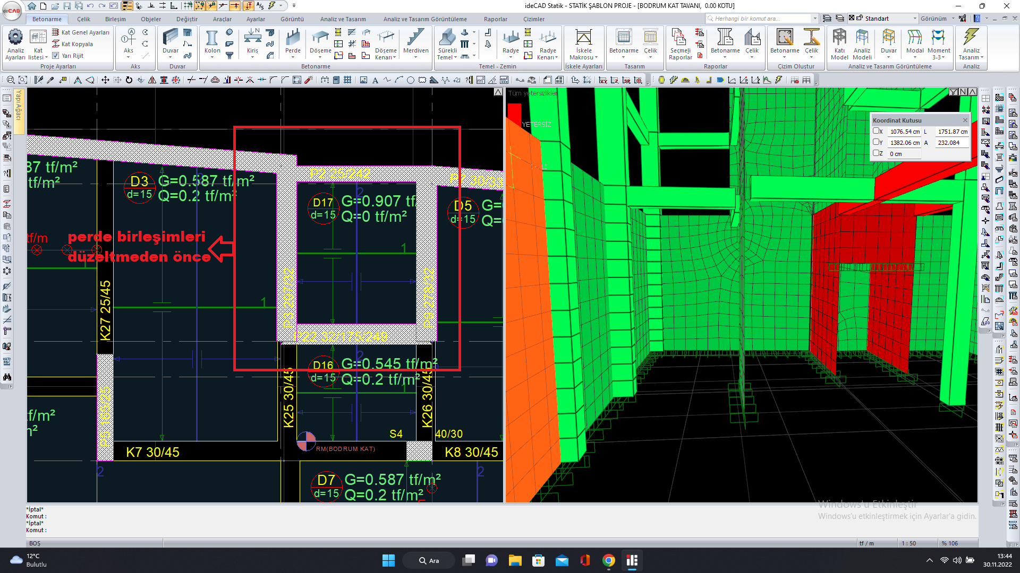Click Kat Genel Ayarları button
Viewport: 1020px width, 573px height.
81,32
